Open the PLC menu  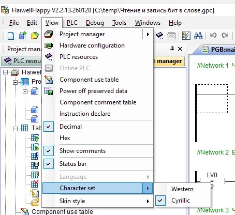pos(72,23)
